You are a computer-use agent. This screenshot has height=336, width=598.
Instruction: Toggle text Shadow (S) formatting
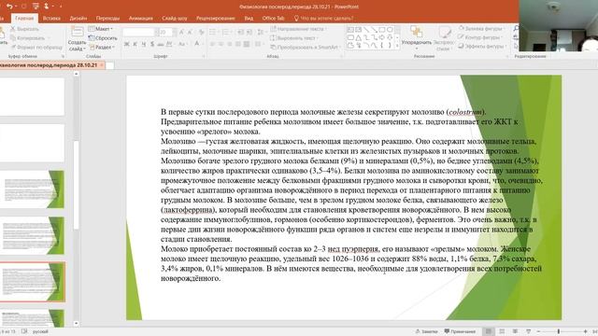[x=152, y=44]
